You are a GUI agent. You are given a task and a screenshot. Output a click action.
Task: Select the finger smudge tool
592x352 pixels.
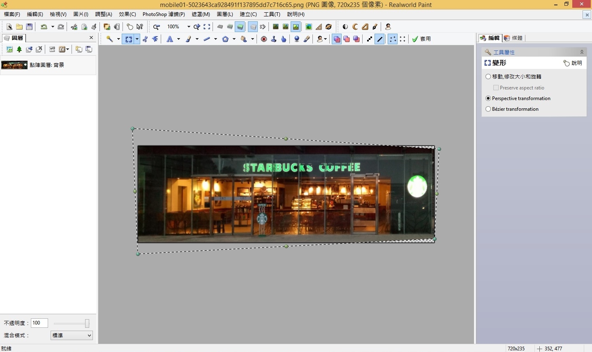coord(284,39)
